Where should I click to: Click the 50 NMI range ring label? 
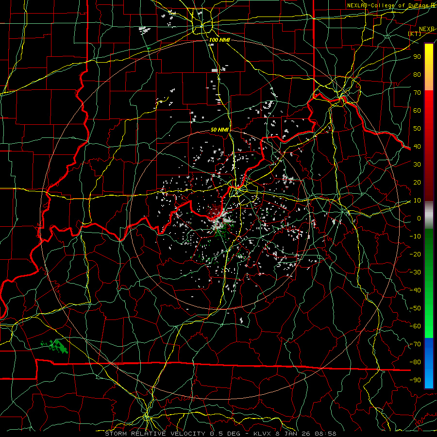[x=219, y=130]
